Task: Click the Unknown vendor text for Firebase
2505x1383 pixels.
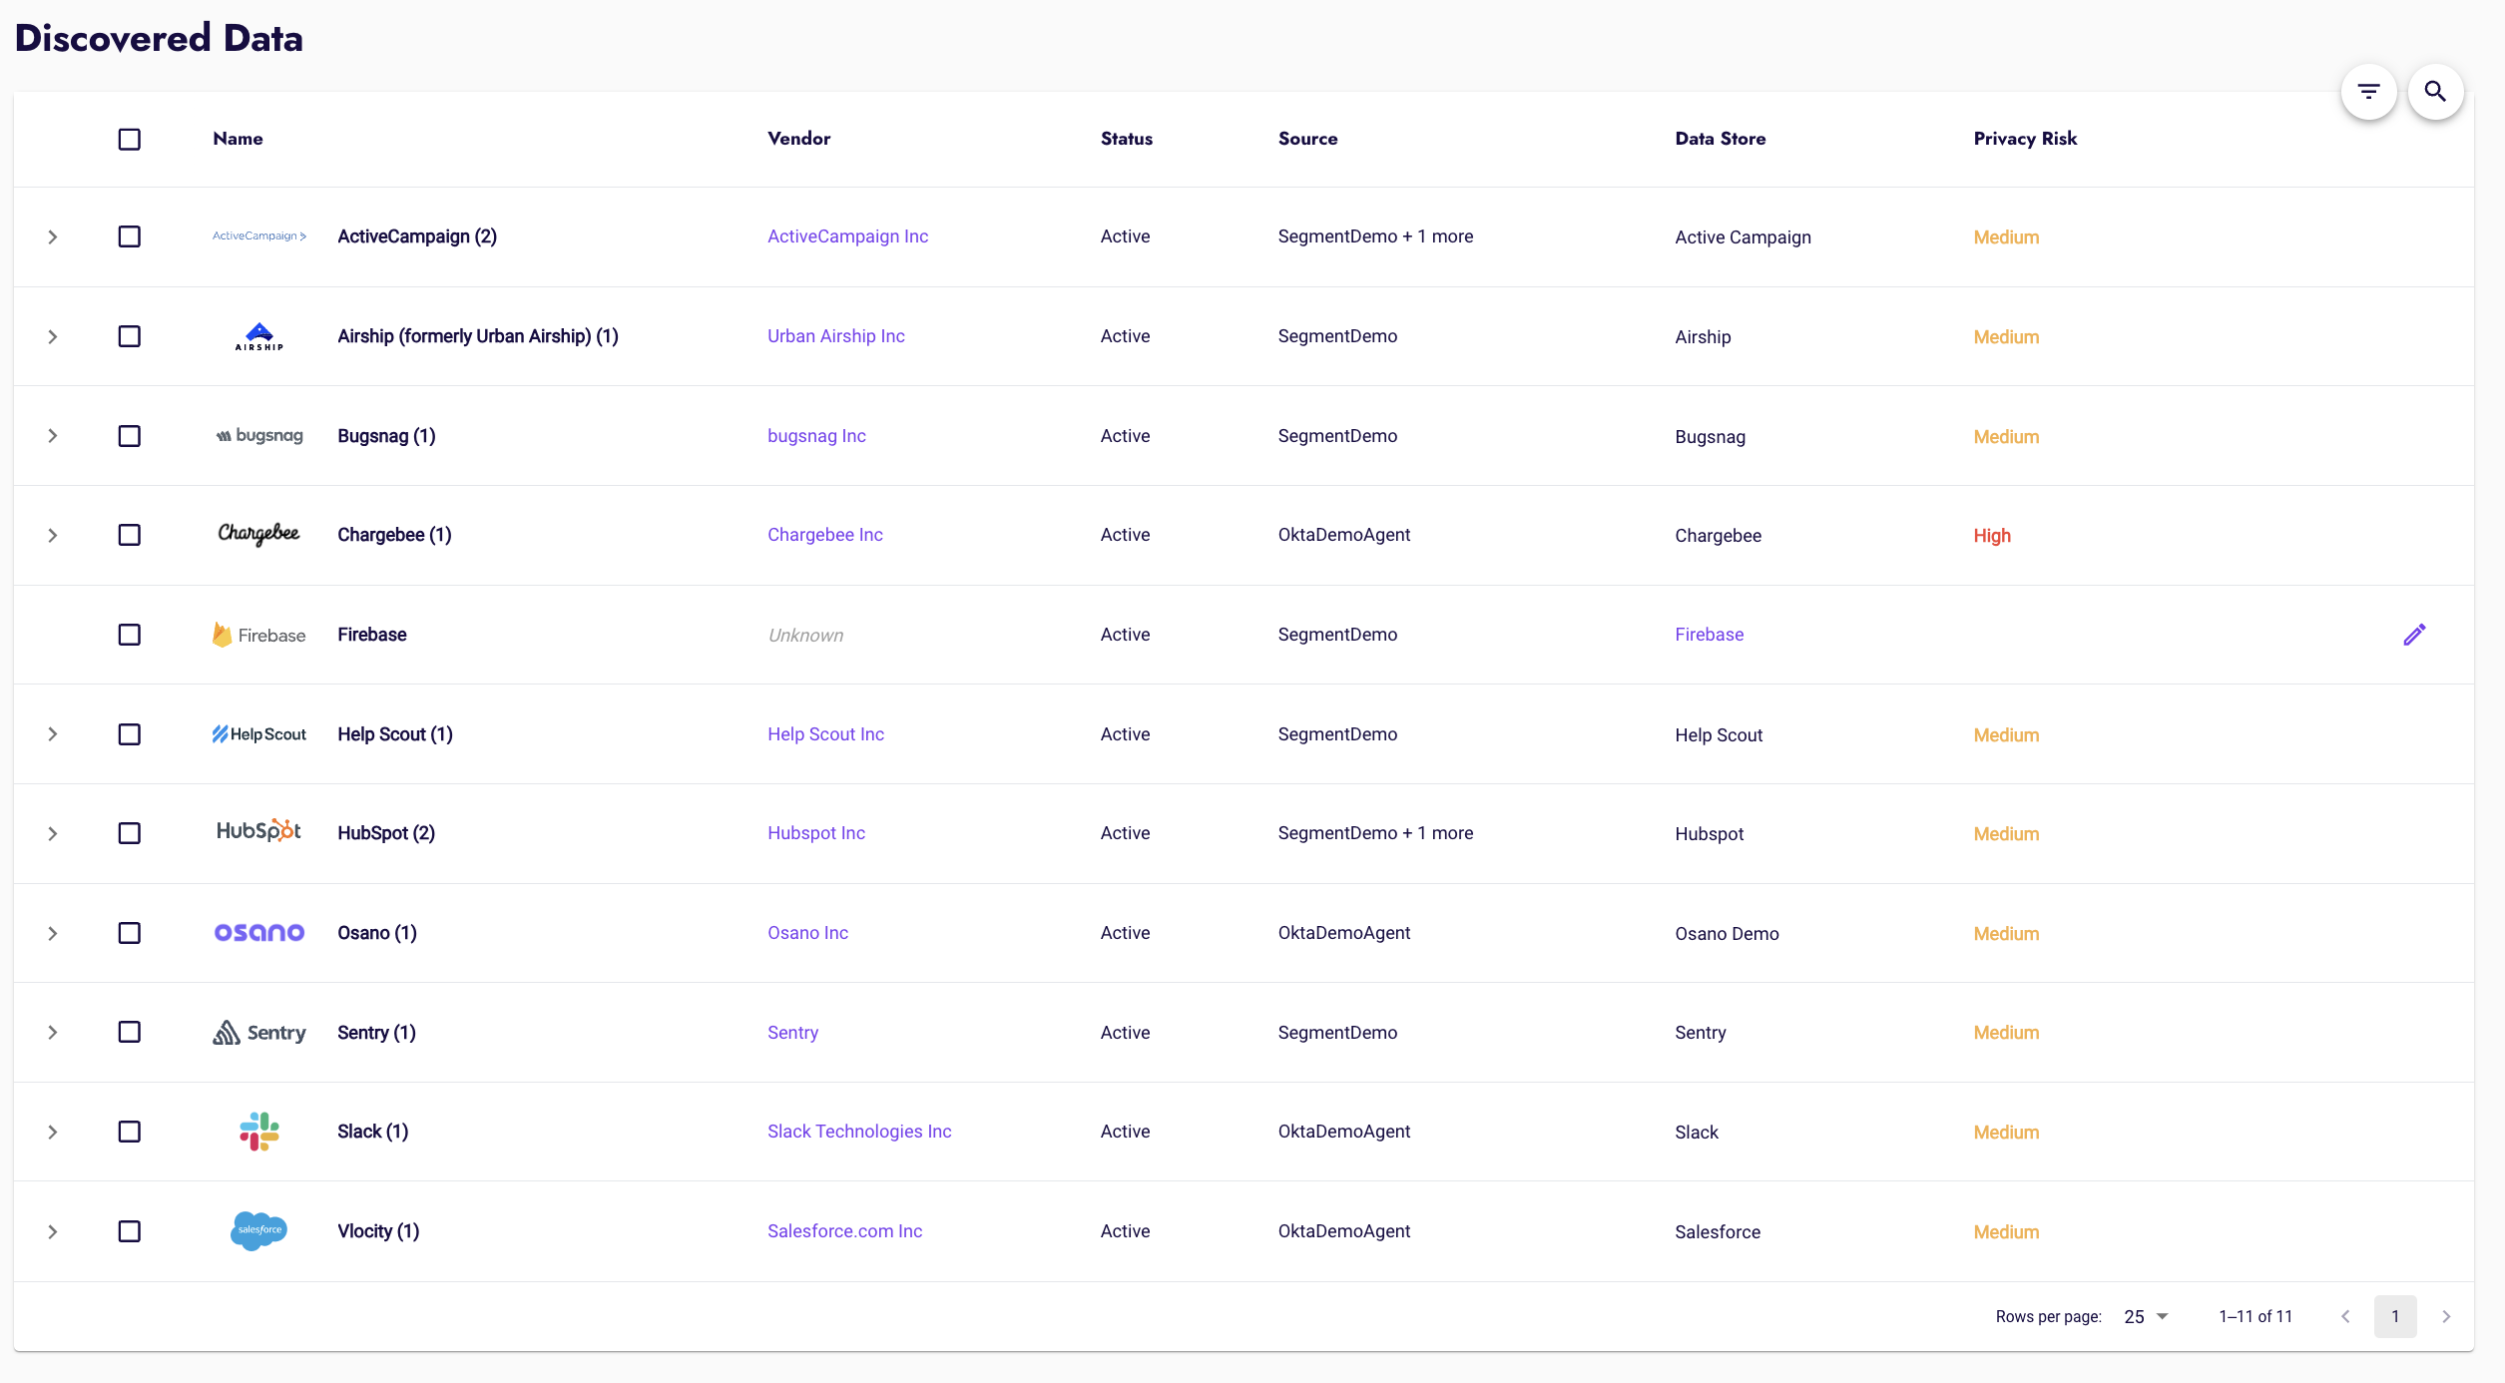Action: coord(805,636)
